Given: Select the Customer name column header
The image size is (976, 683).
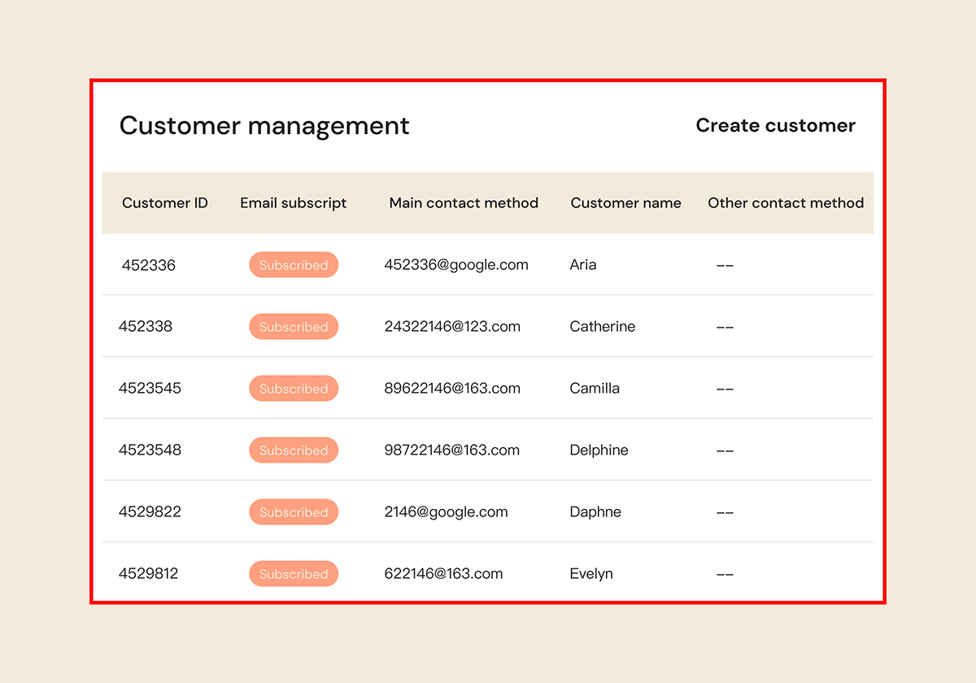Looking at the screenshot, I should tap(626, 203).
